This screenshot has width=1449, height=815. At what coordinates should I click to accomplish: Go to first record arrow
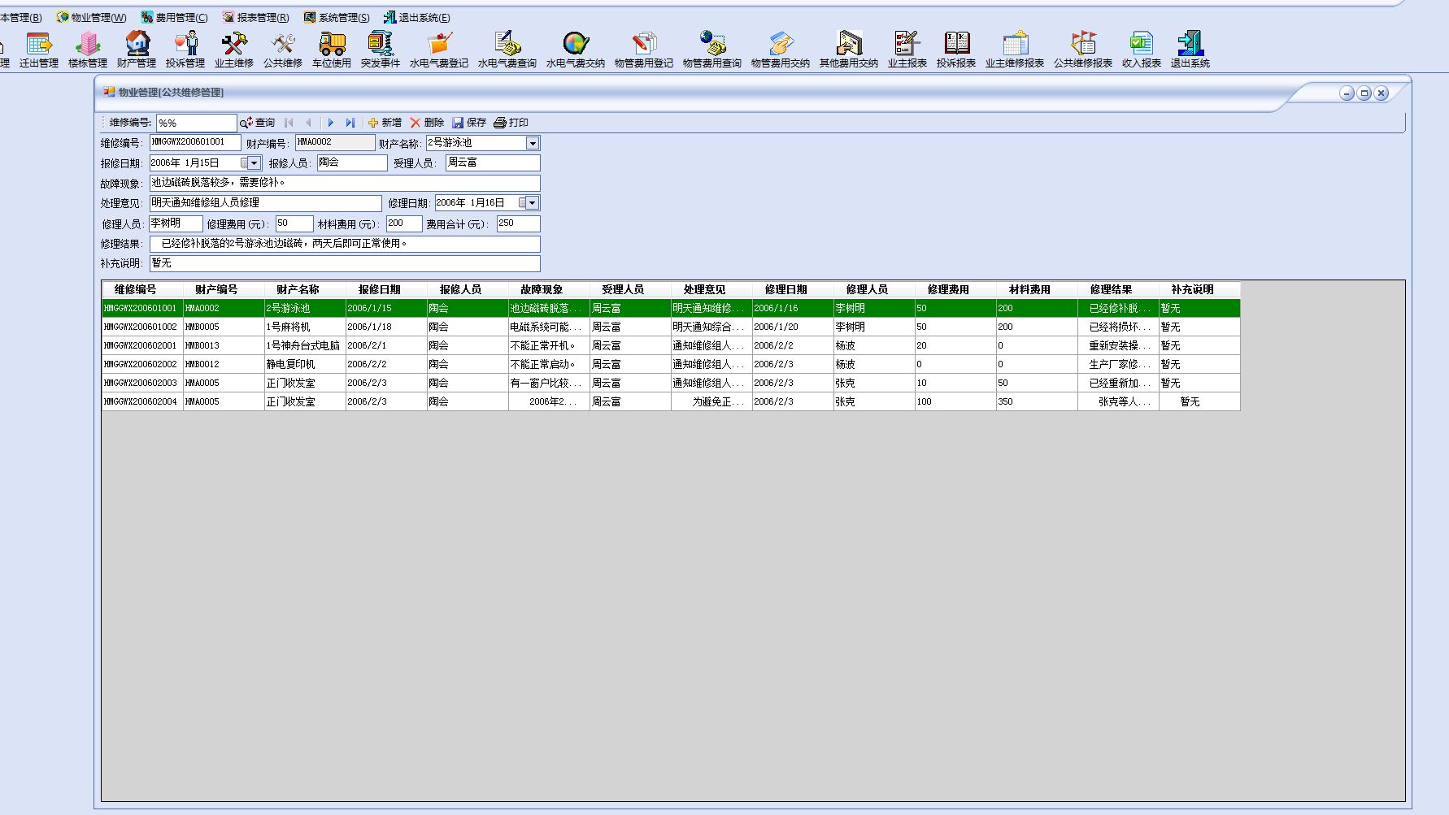pos(289,123)
